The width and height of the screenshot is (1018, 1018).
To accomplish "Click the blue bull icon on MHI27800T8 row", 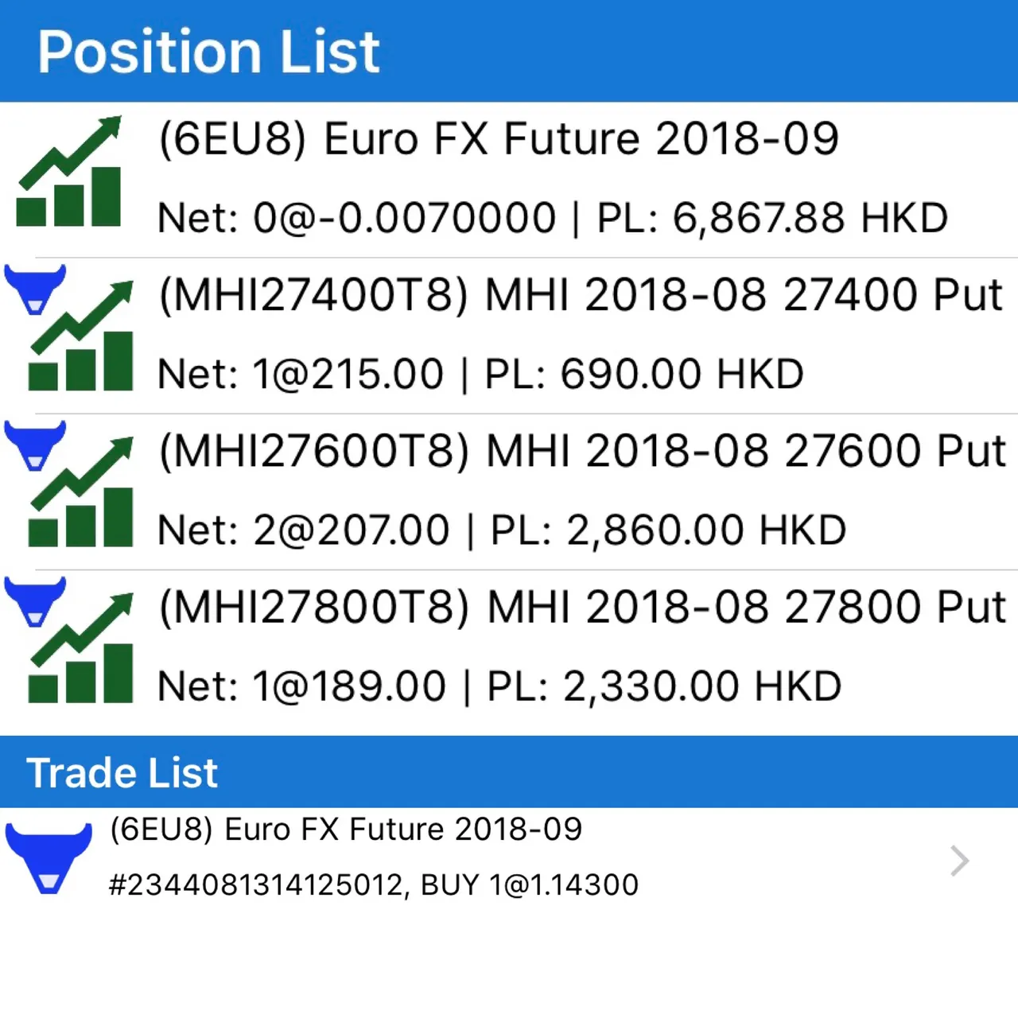I will click(x=35, y=601).
